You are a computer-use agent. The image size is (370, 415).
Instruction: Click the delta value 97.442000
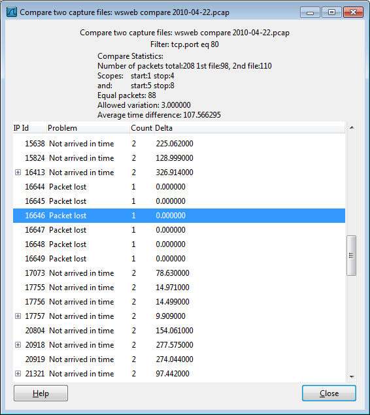tap(173, 374)
